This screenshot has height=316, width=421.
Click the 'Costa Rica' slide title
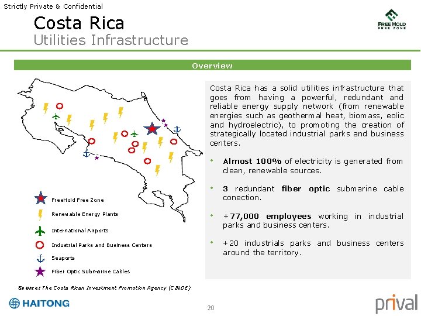[x=79, y=23]
